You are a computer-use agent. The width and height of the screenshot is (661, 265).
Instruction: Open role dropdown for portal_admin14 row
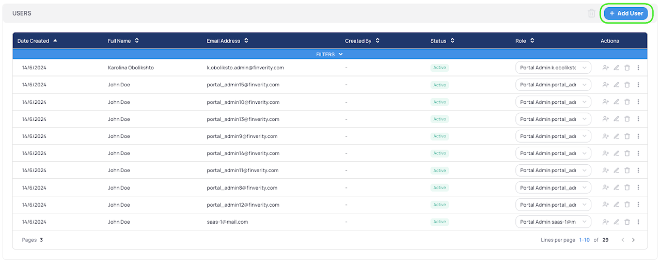click(x=553, y=153)
